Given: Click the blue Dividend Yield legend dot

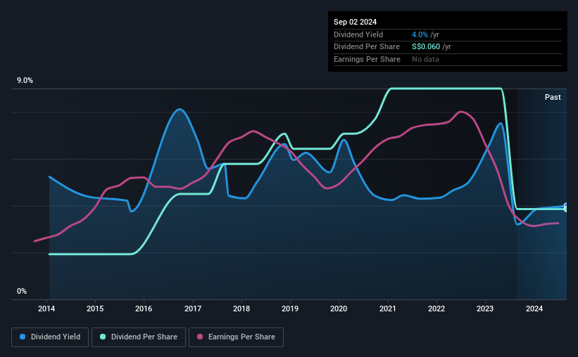Looking at the screenshot, I should (x=23, y=337).
